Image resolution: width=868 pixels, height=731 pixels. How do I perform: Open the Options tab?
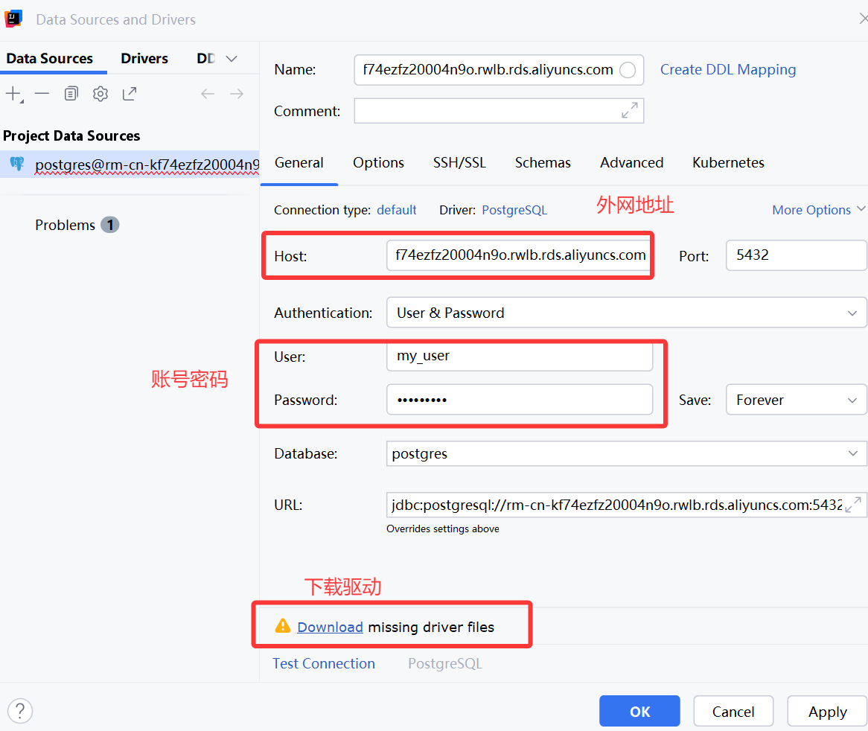[379, 163]
